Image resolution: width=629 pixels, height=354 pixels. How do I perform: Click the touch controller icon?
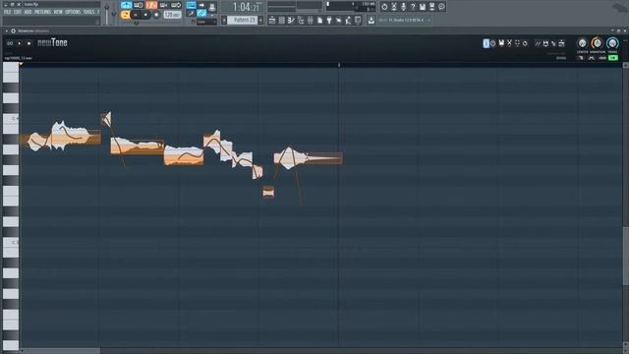348,20
